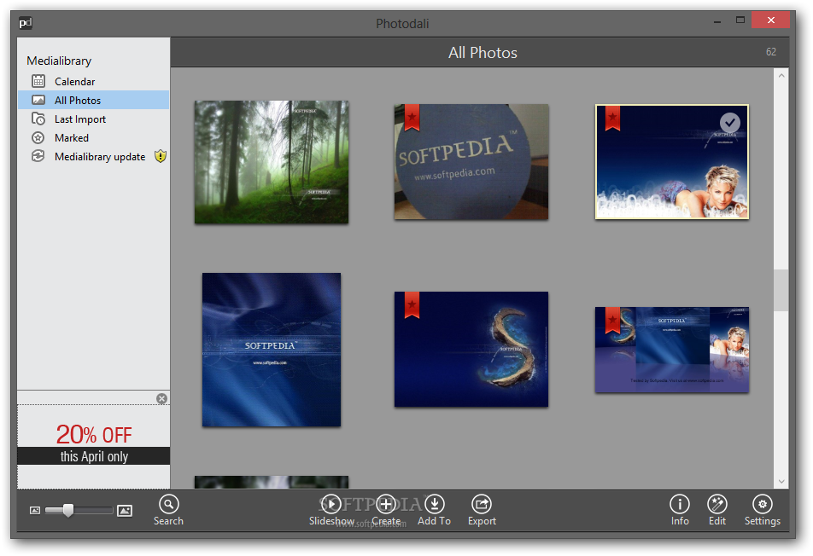Screen dimensions: 813x556
Task: Click the Calendar icon in sidebar
Action: pos(38,81)
